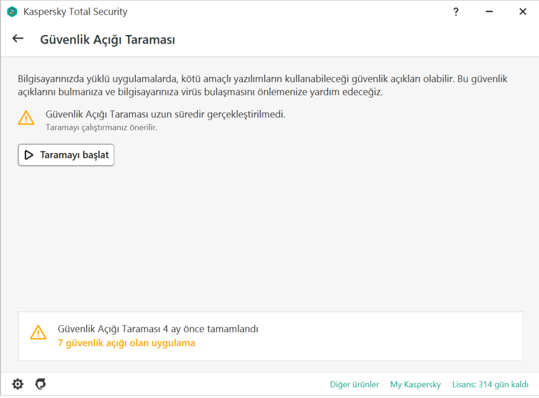
Task: Open the Diğer ürünler link
Action: [x=355, y=384]
